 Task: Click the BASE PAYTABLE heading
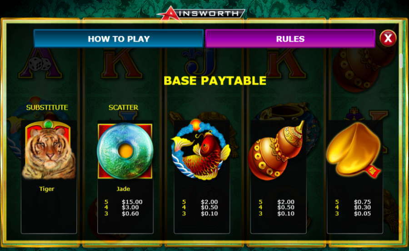point(215,80)
